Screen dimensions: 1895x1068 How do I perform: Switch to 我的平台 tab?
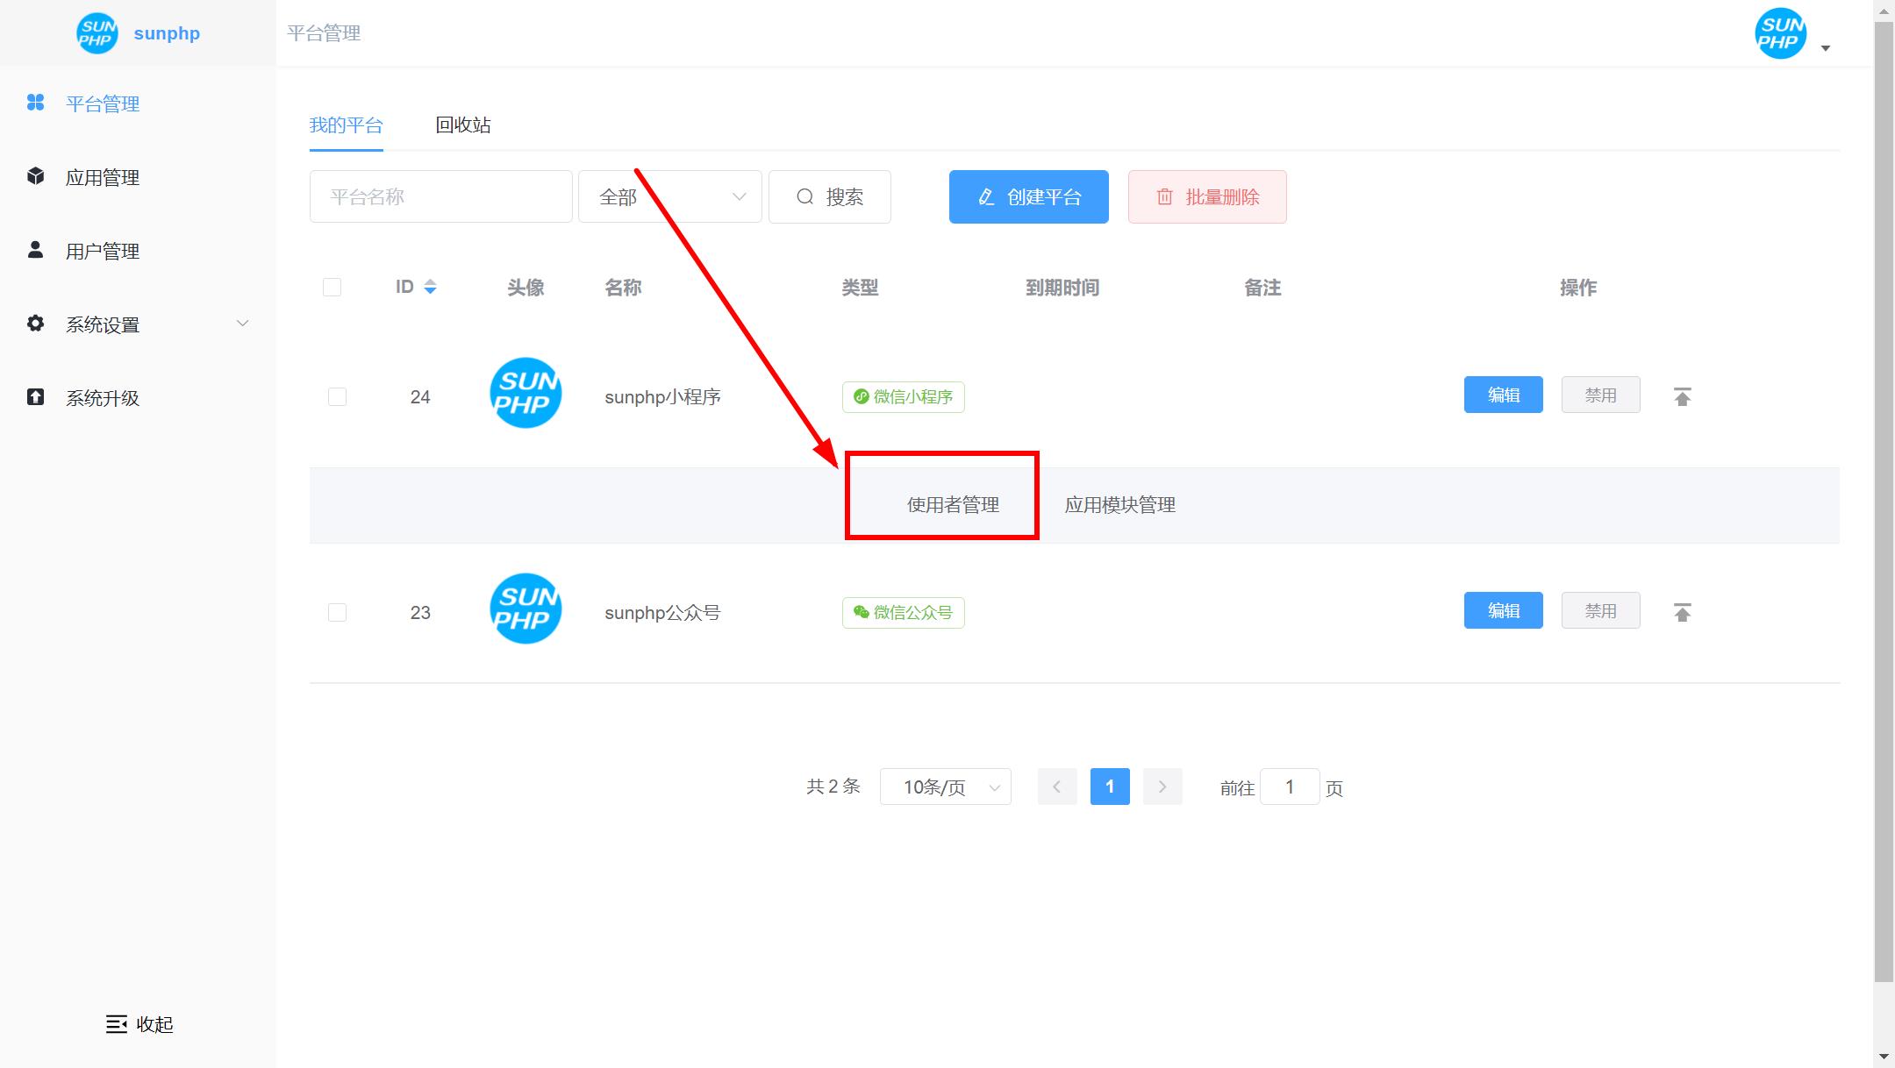[346, 125]
